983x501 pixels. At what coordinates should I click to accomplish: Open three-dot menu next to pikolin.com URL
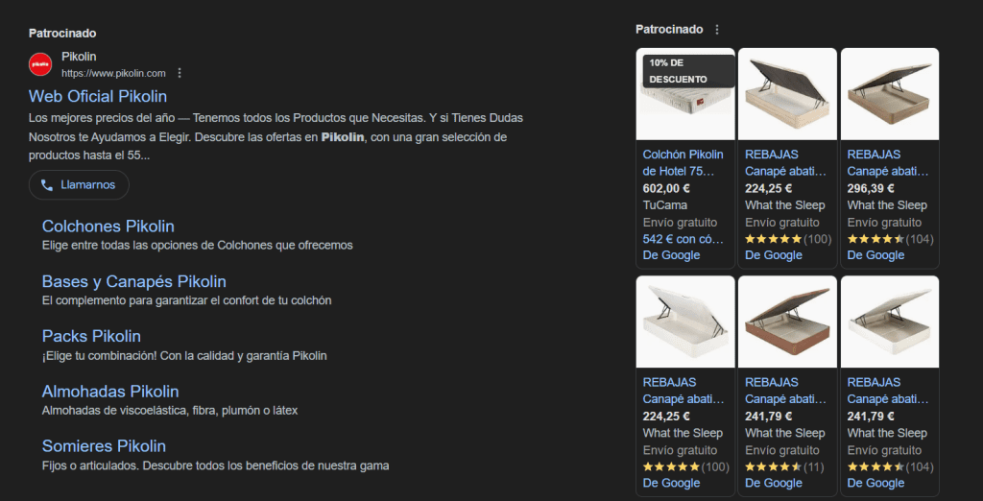180,73
